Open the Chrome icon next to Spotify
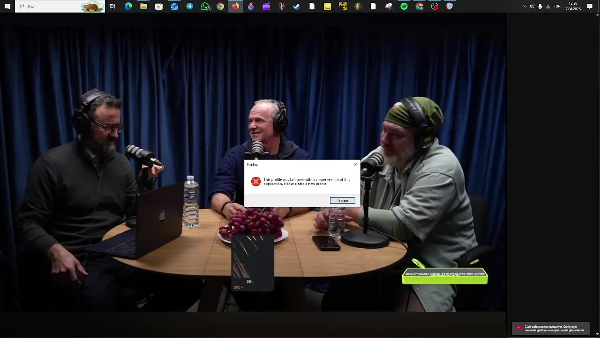600x338 pixels. pyautogui.click(x=420, y=6)
